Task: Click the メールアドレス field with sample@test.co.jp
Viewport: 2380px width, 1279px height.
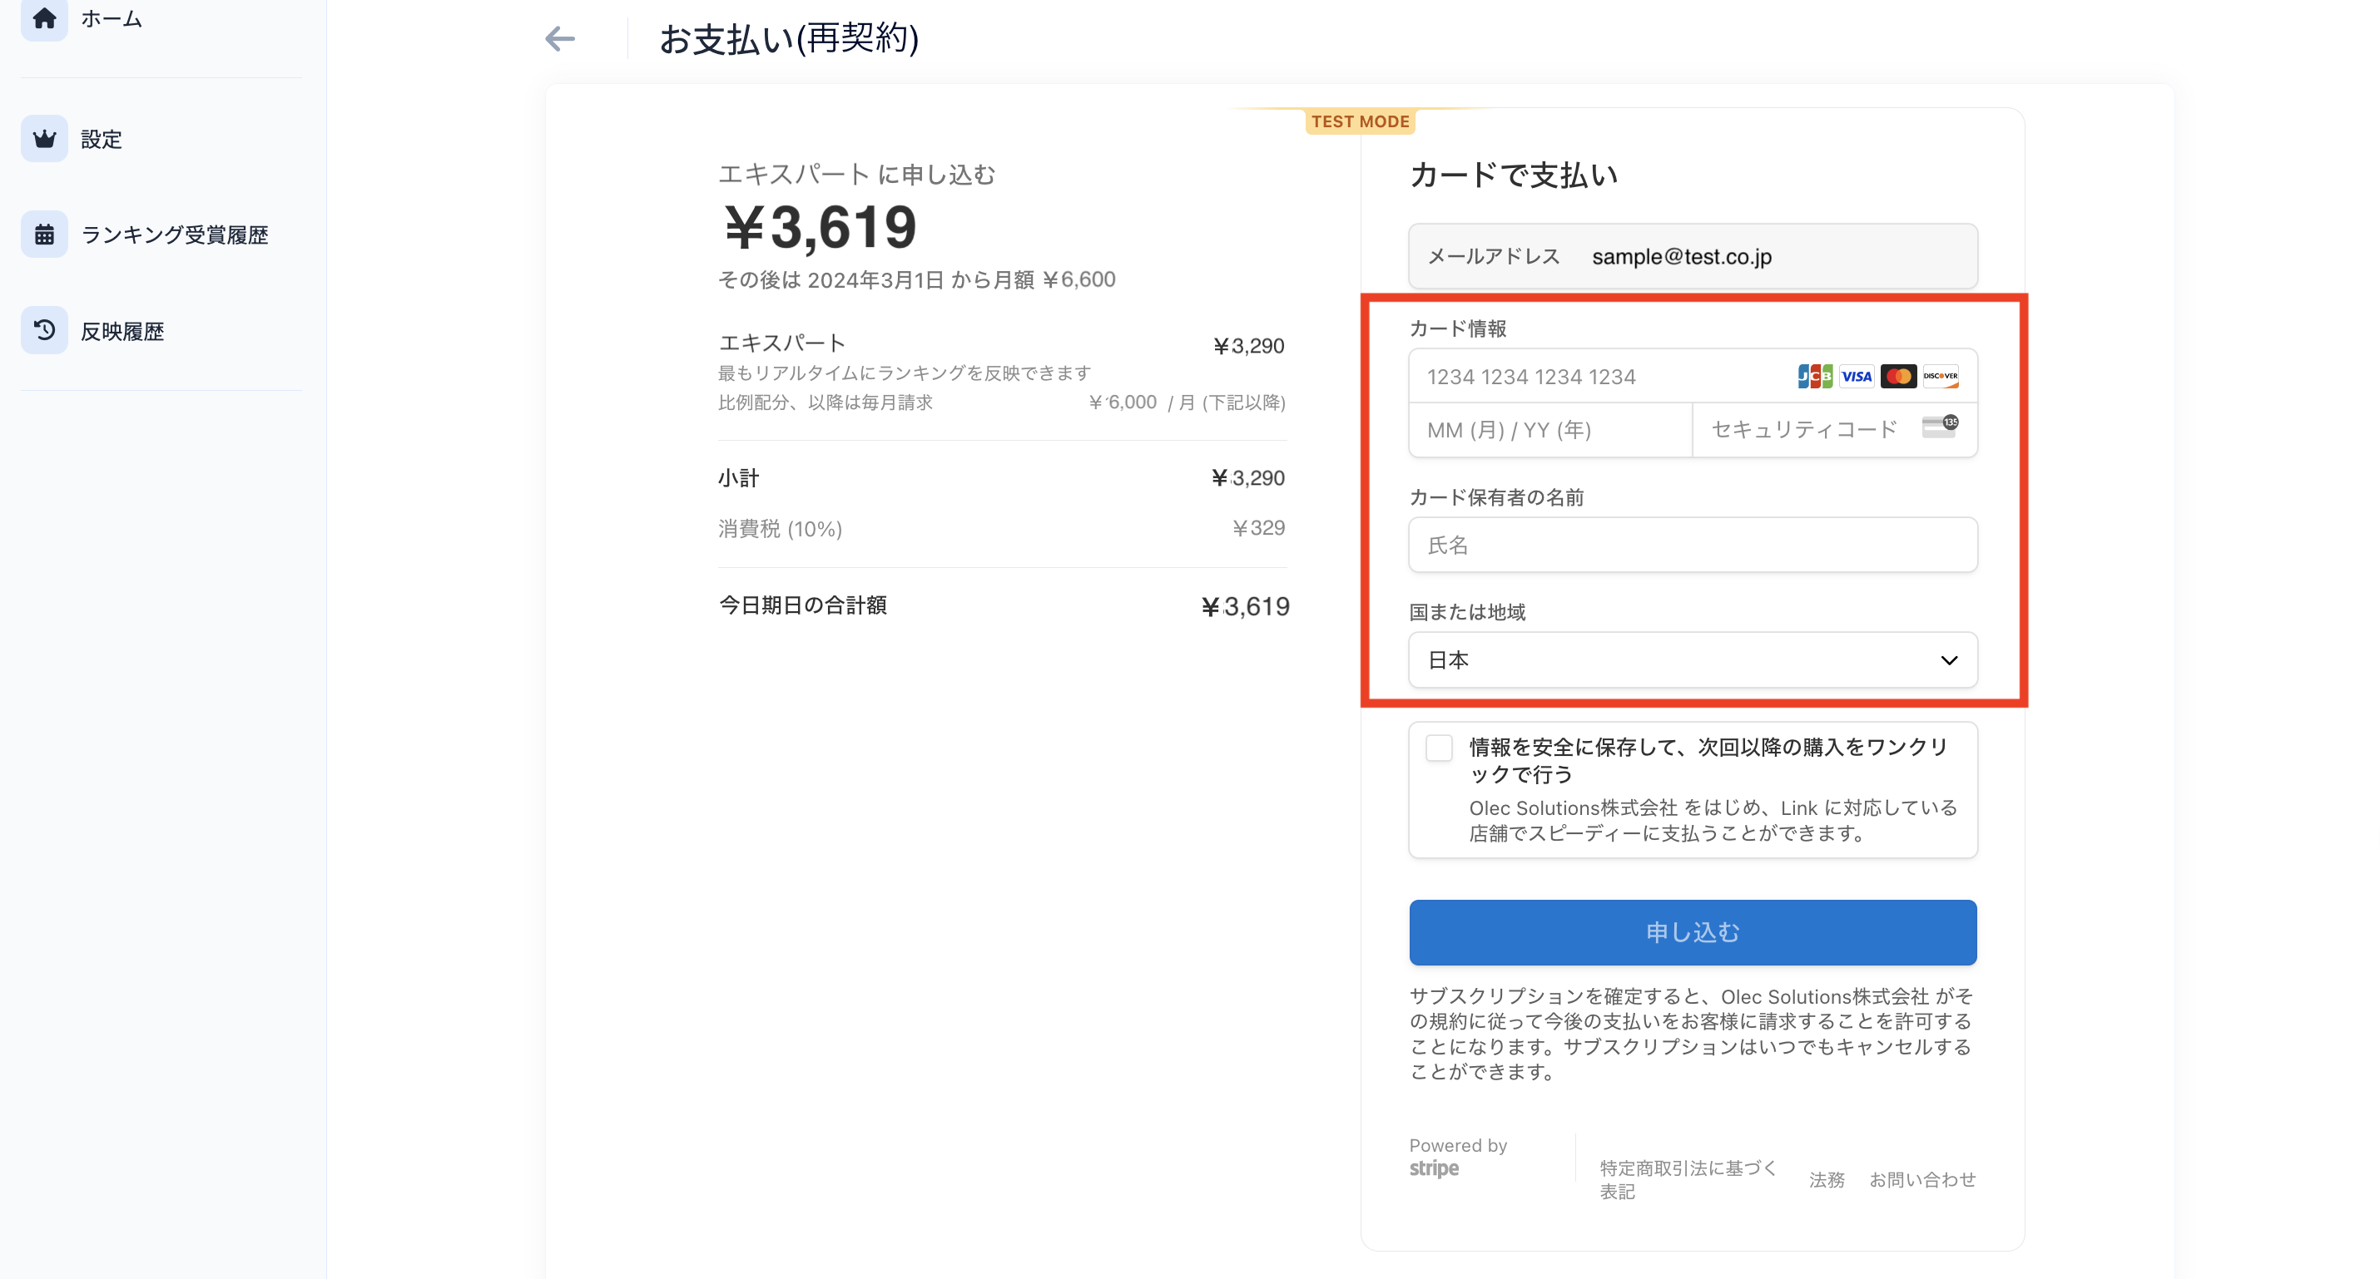Action: pyautogui.click(x=1693, y=256)
